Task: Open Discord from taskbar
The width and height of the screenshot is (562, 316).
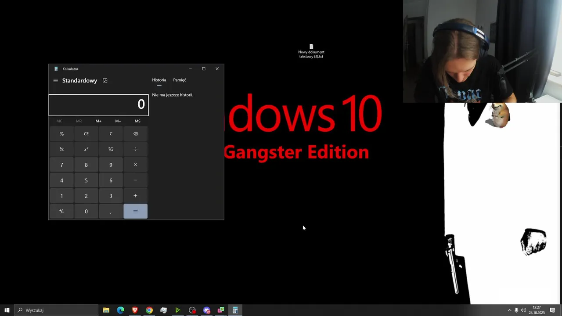Action: [207, 310]
